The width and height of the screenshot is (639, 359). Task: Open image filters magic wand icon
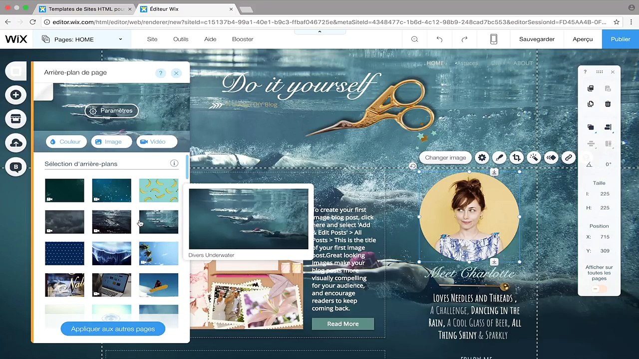534,158
